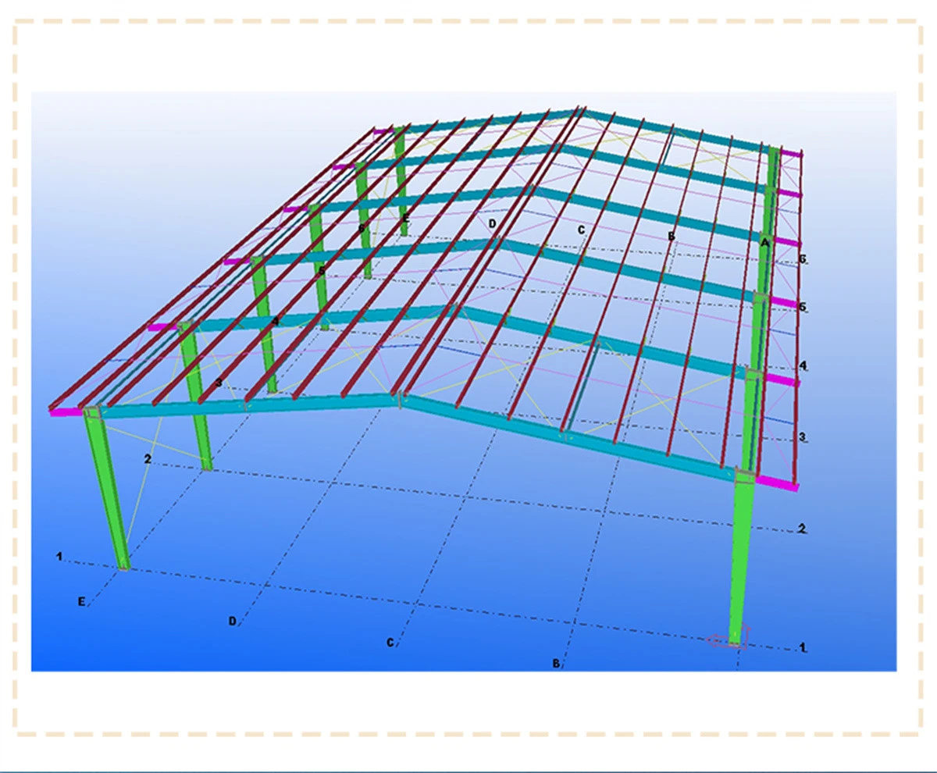Click grid label D at the front grid edge

click(232, 621)
